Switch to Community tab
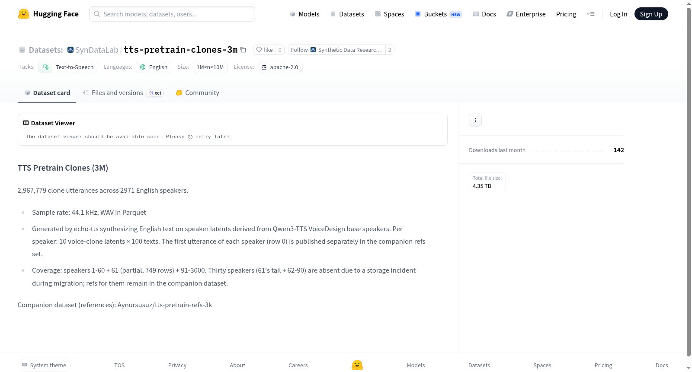This screenshot has height=372, width=692. point(197,92)
